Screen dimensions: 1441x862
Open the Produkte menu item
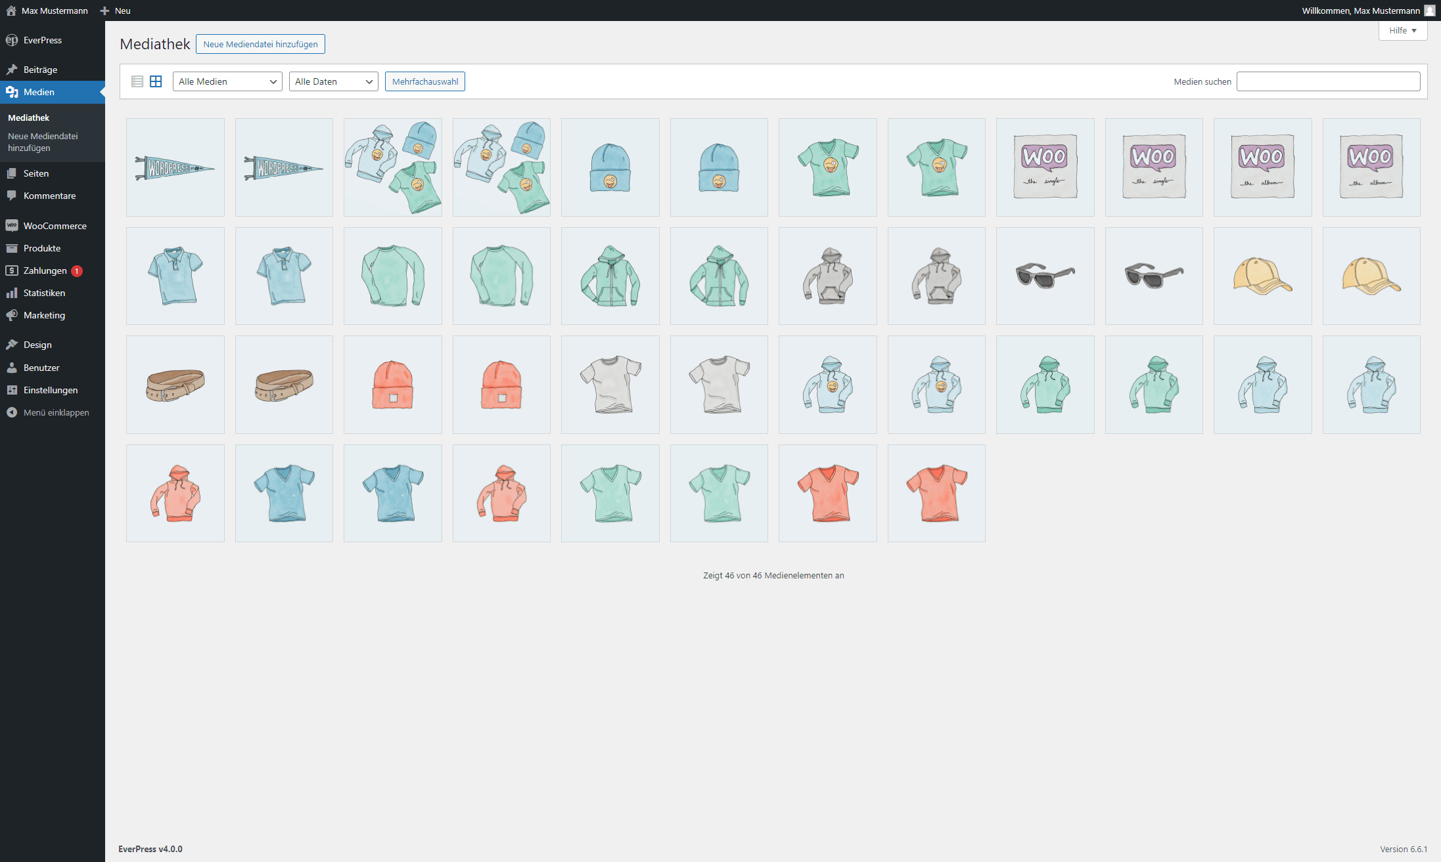tap(42, 248)
